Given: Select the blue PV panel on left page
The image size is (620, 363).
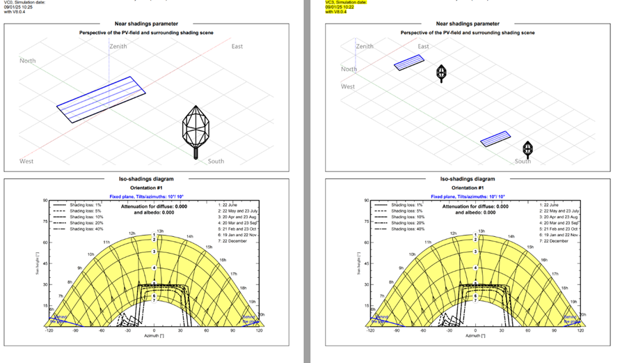Looking at the screenshot, I should pyautogui.click(x=102, y=103).
